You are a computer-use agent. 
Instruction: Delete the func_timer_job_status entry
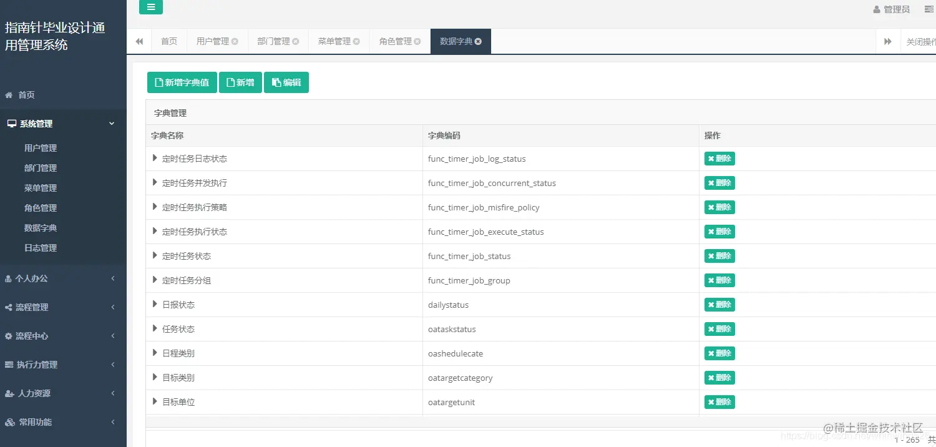[x=719, y=256]
